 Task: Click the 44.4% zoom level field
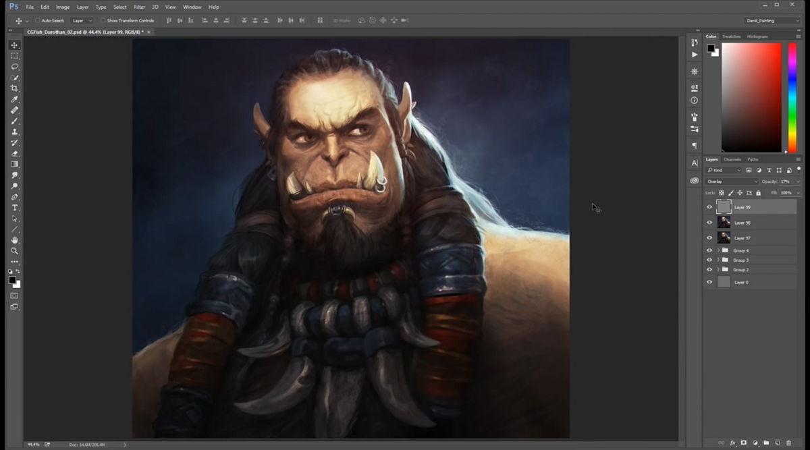coord(32,445)
